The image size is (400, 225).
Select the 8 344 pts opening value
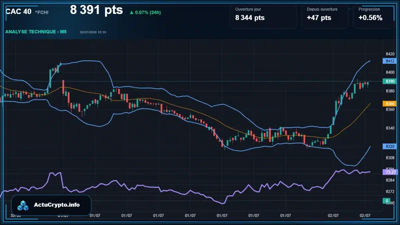point(250,18)
